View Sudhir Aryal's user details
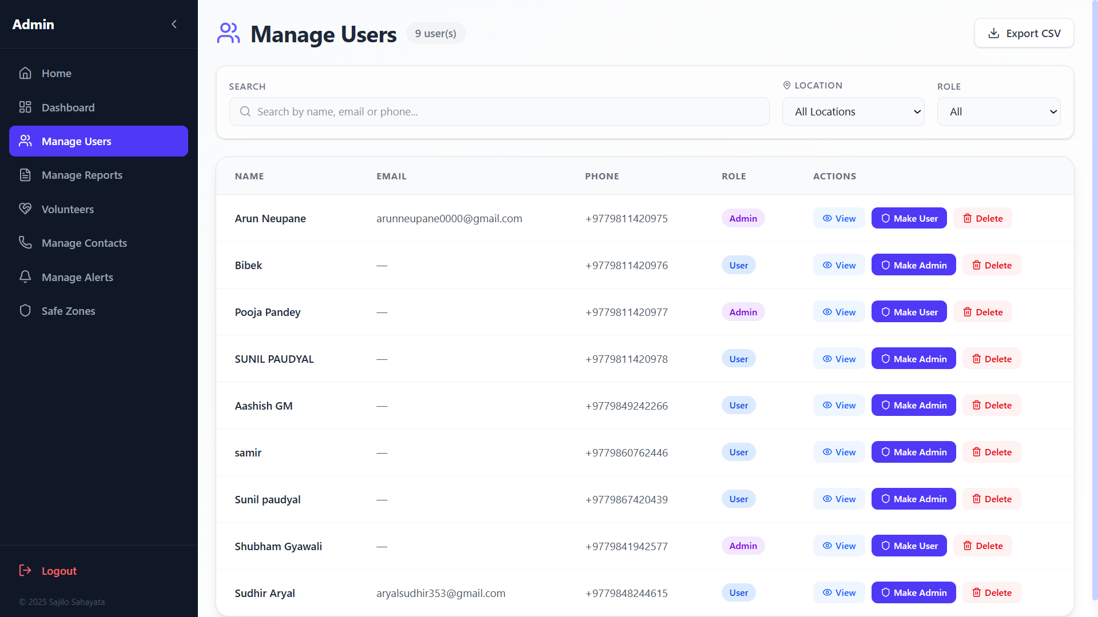 click(839, 592)
